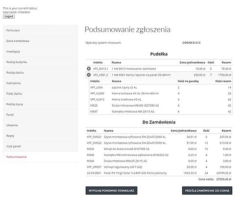
Task: Click Prześlij zamówienie do Corab button
Action: [207, 191]
